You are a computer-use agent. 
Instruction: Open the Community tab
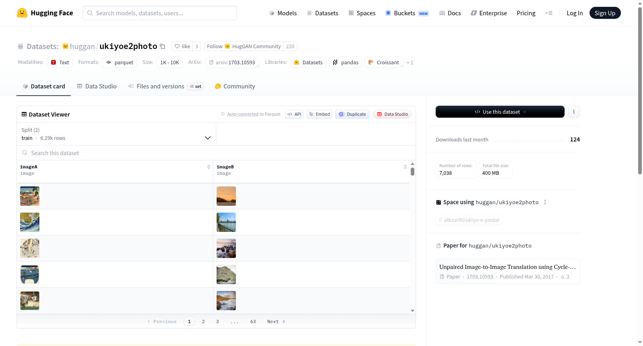235,86
